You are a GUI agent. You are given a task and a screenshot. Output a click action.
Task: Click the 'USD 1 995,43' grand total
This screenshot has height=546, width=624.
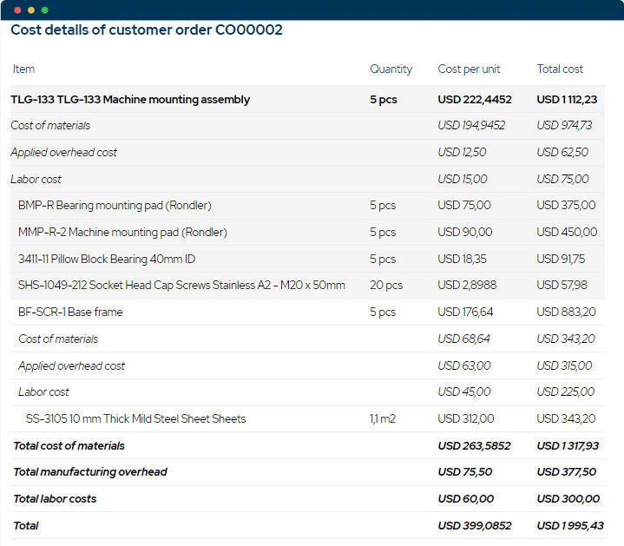coord(570,526)
